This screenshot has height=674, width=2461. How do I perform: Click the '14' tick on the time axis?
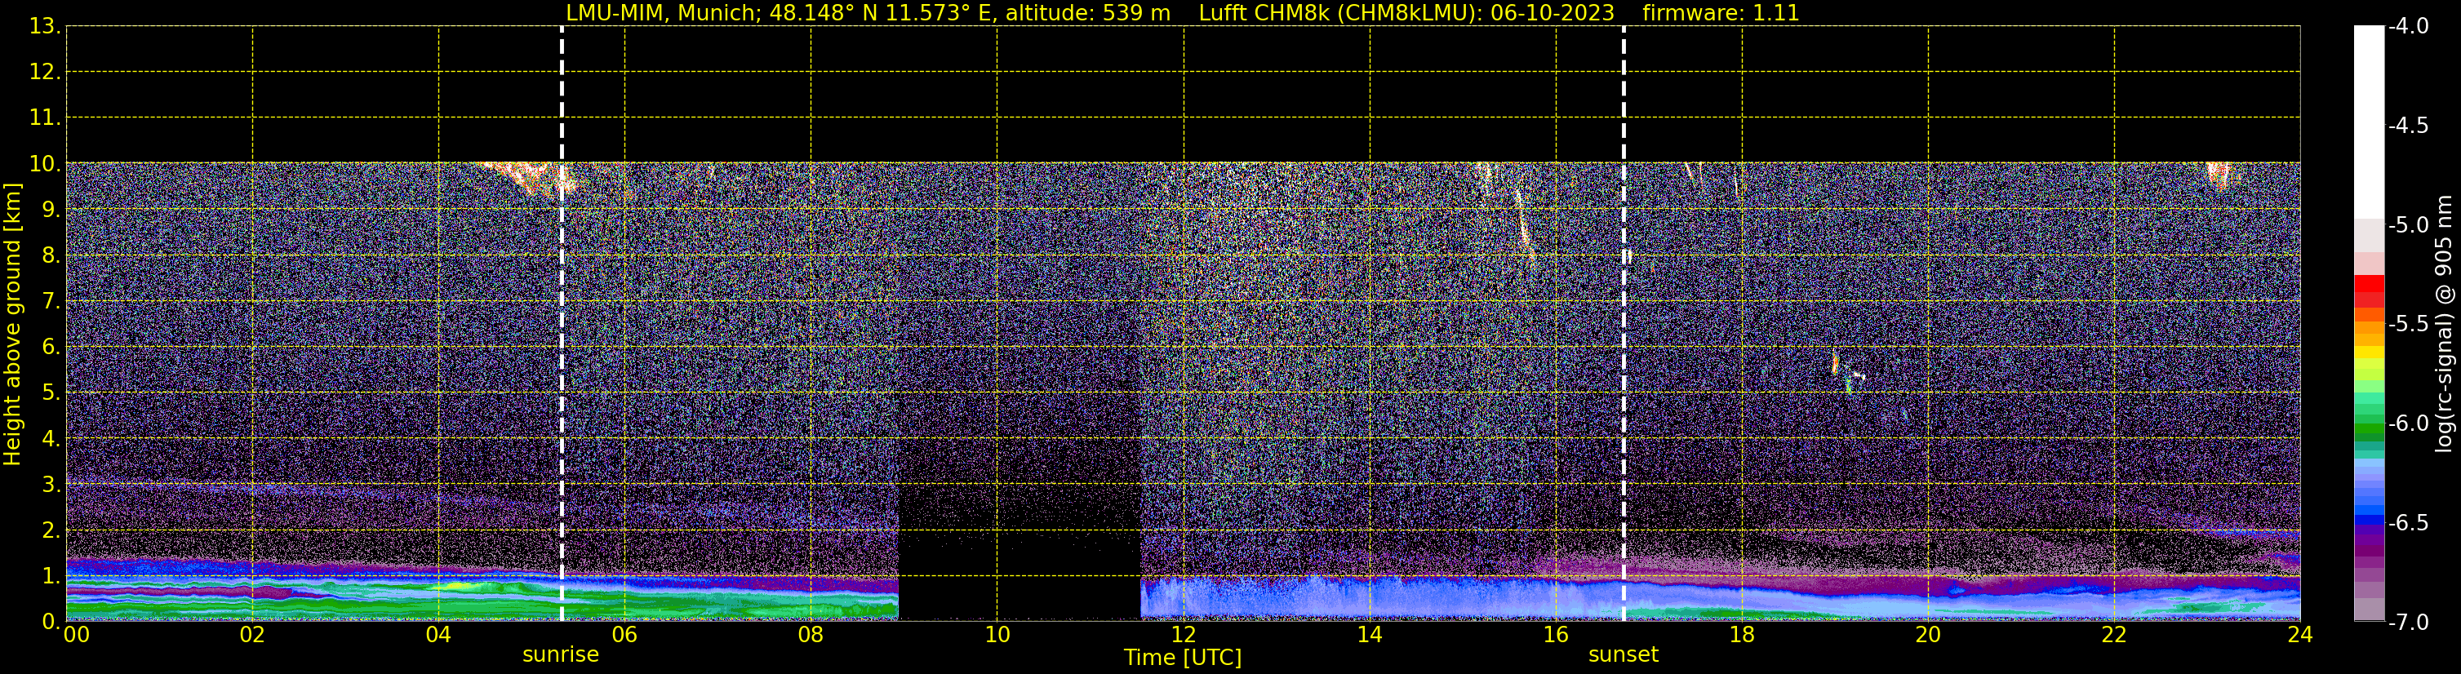pyautogui.click(x=1369, y=636)
